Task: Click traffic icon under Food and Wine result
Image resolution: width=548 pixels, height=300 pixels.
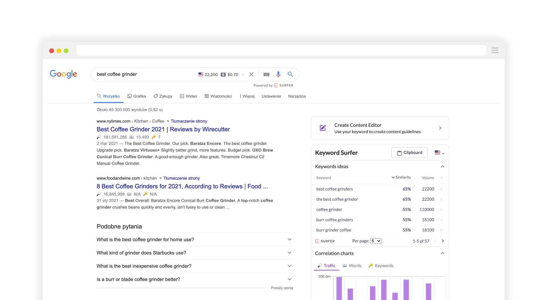Action: pyautogui.click(x=99, y=194)
